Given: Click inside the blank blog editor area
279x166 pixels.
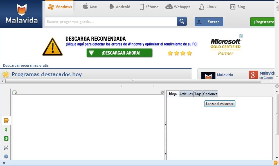Looking at the screenshot, I should pos(88,127).
